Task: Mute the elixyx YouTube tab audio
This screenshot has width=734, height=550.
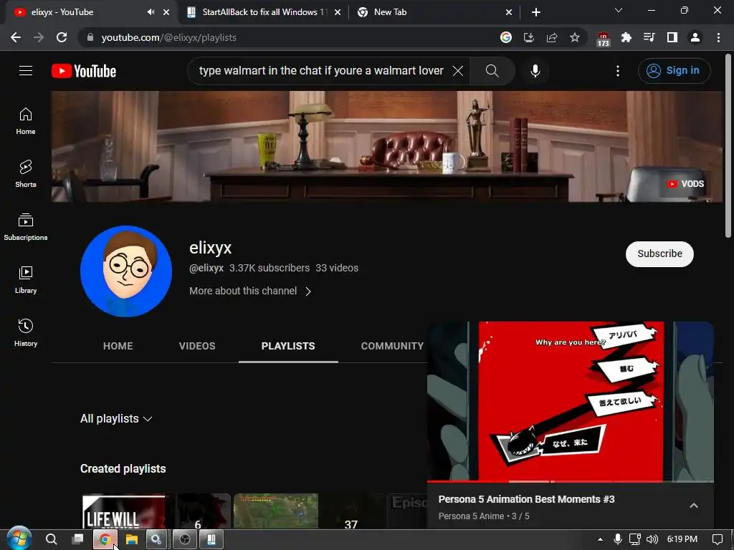Action: coord(151,12)
